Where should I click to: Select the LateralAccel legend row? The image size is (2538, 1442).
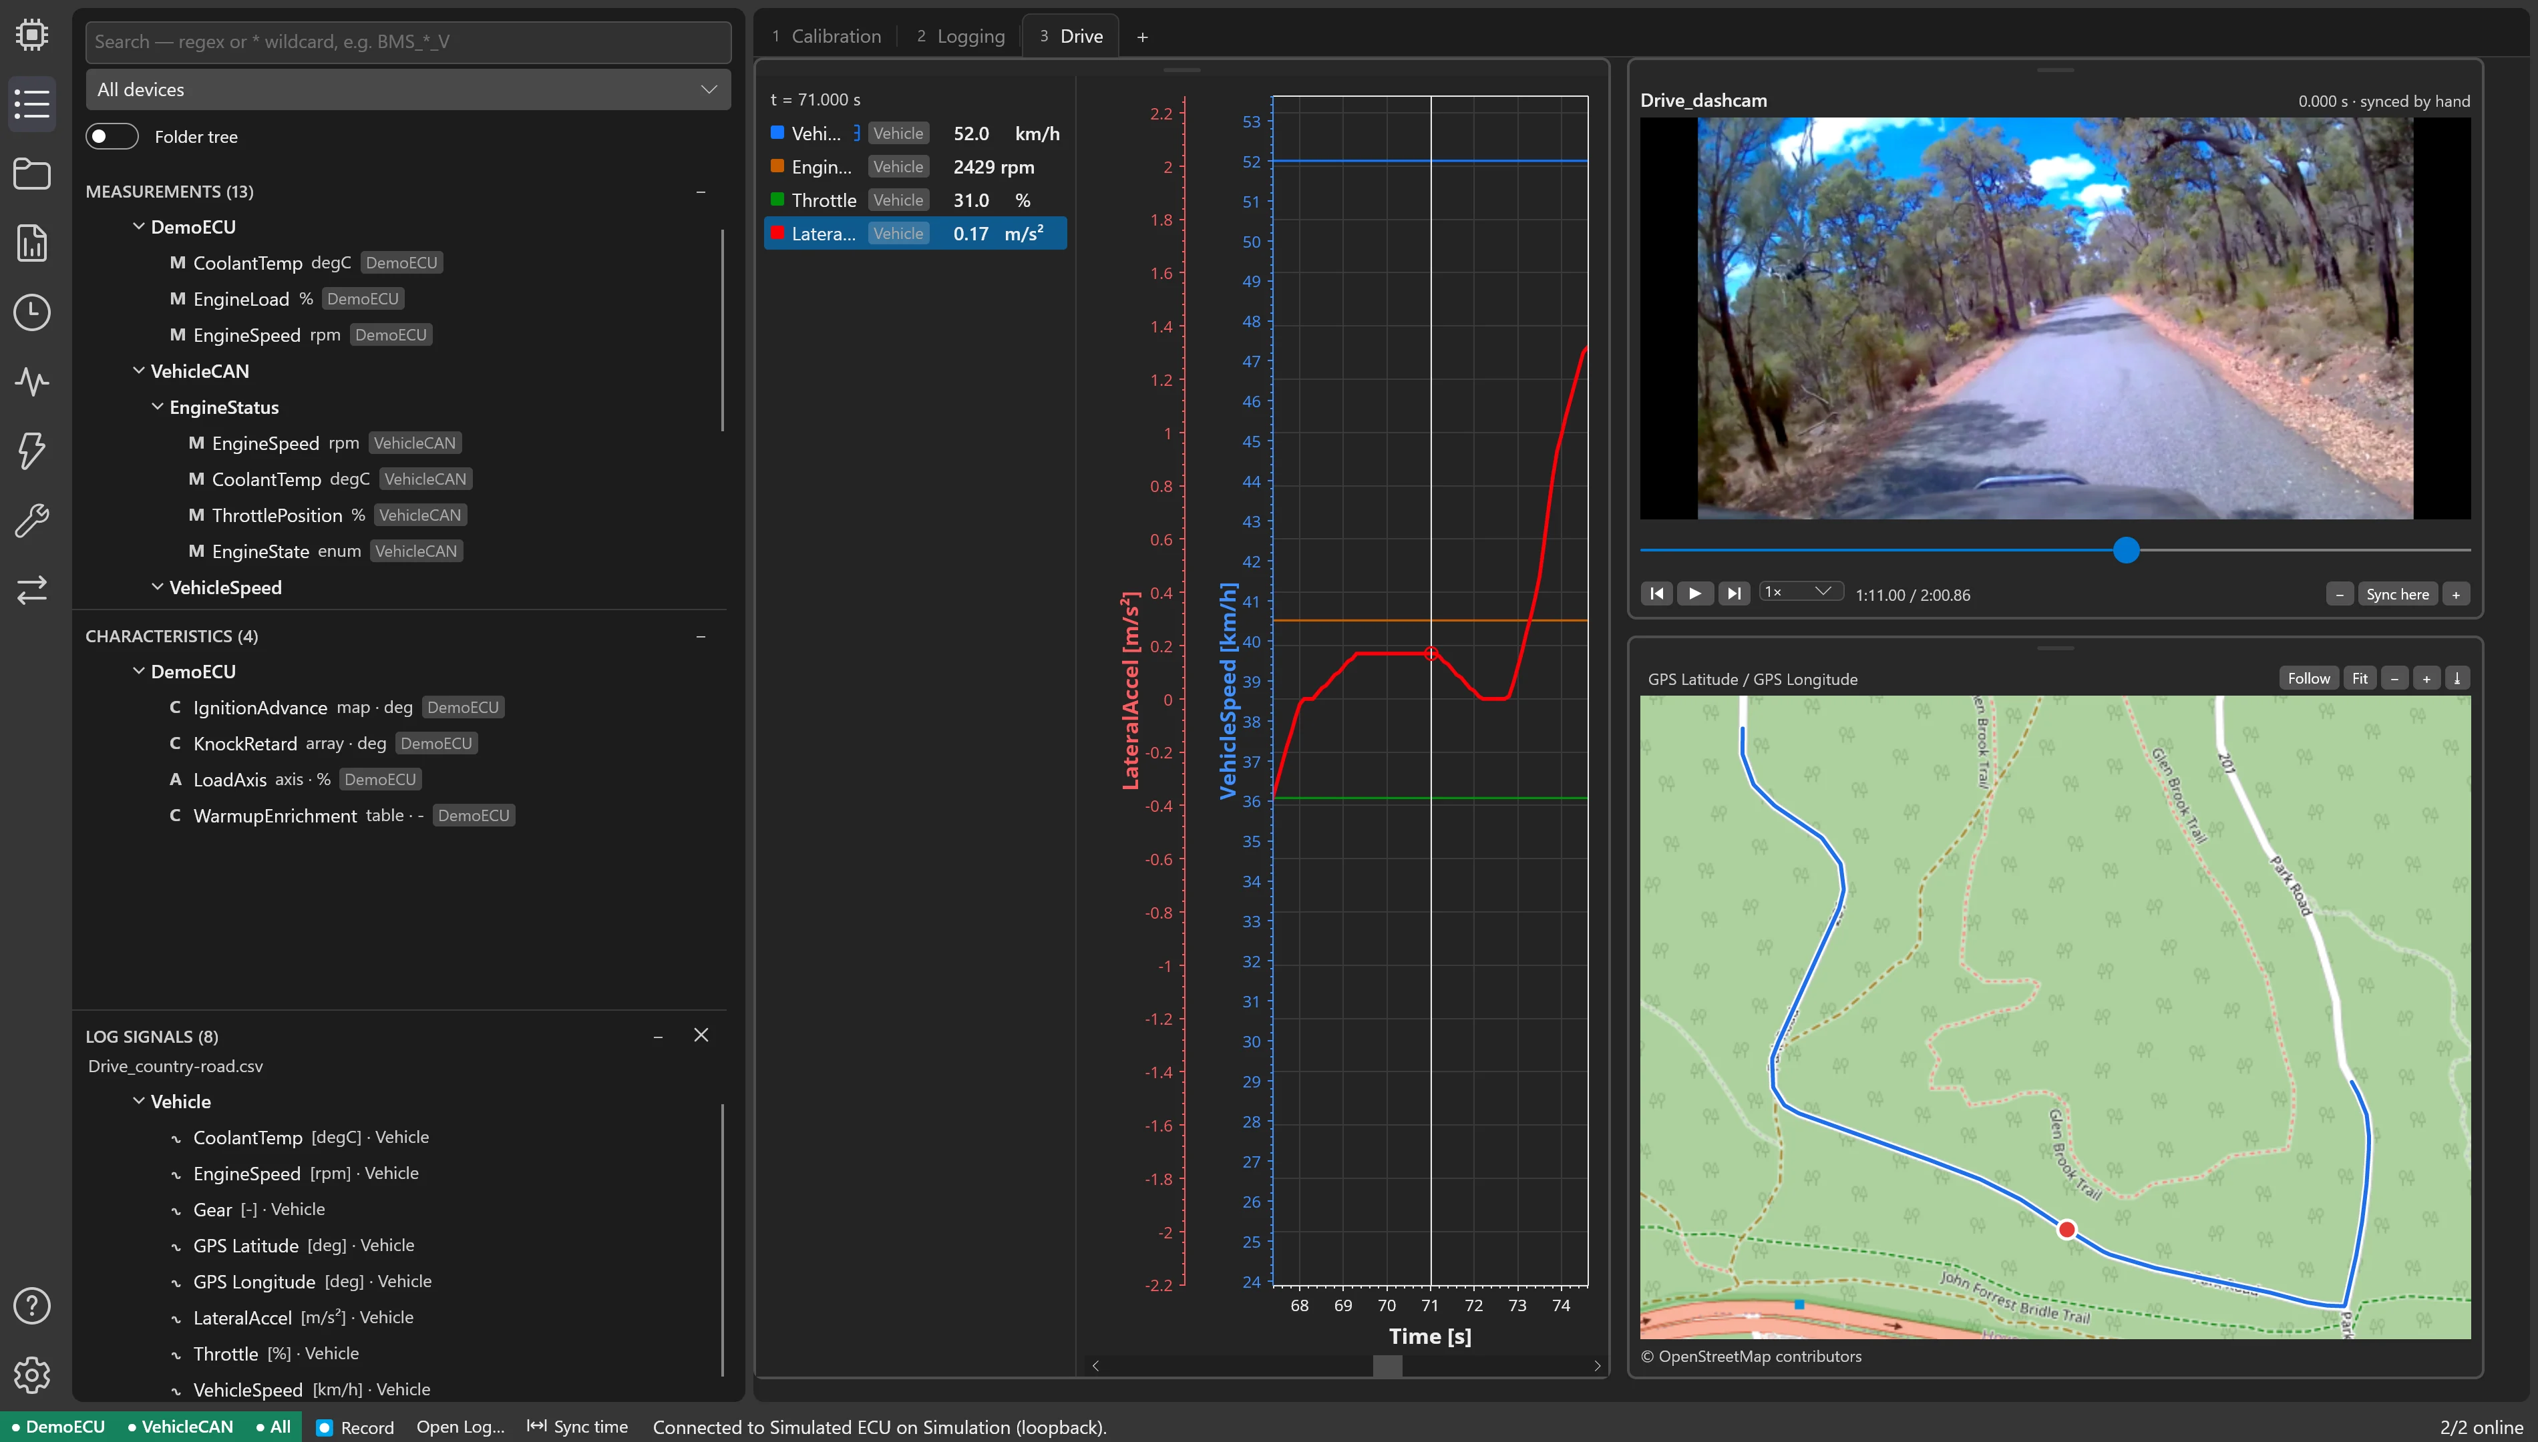(914, 234)
